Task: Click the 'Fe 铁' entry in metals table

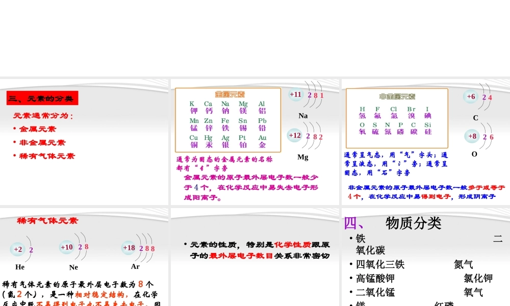Action: point(225,124)
